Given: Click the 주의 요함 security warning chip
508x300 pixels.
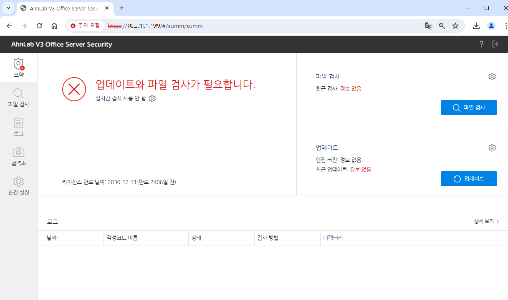Looking at the screenshot, I should 86,26.
